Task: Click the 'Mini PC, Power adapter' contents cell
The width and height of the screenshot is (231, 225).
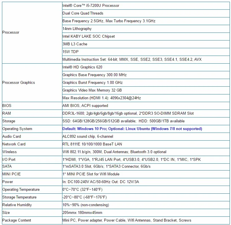Action: pyautogui.click(x=146, y=220)
